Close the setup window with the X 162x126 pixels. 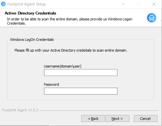154,4
